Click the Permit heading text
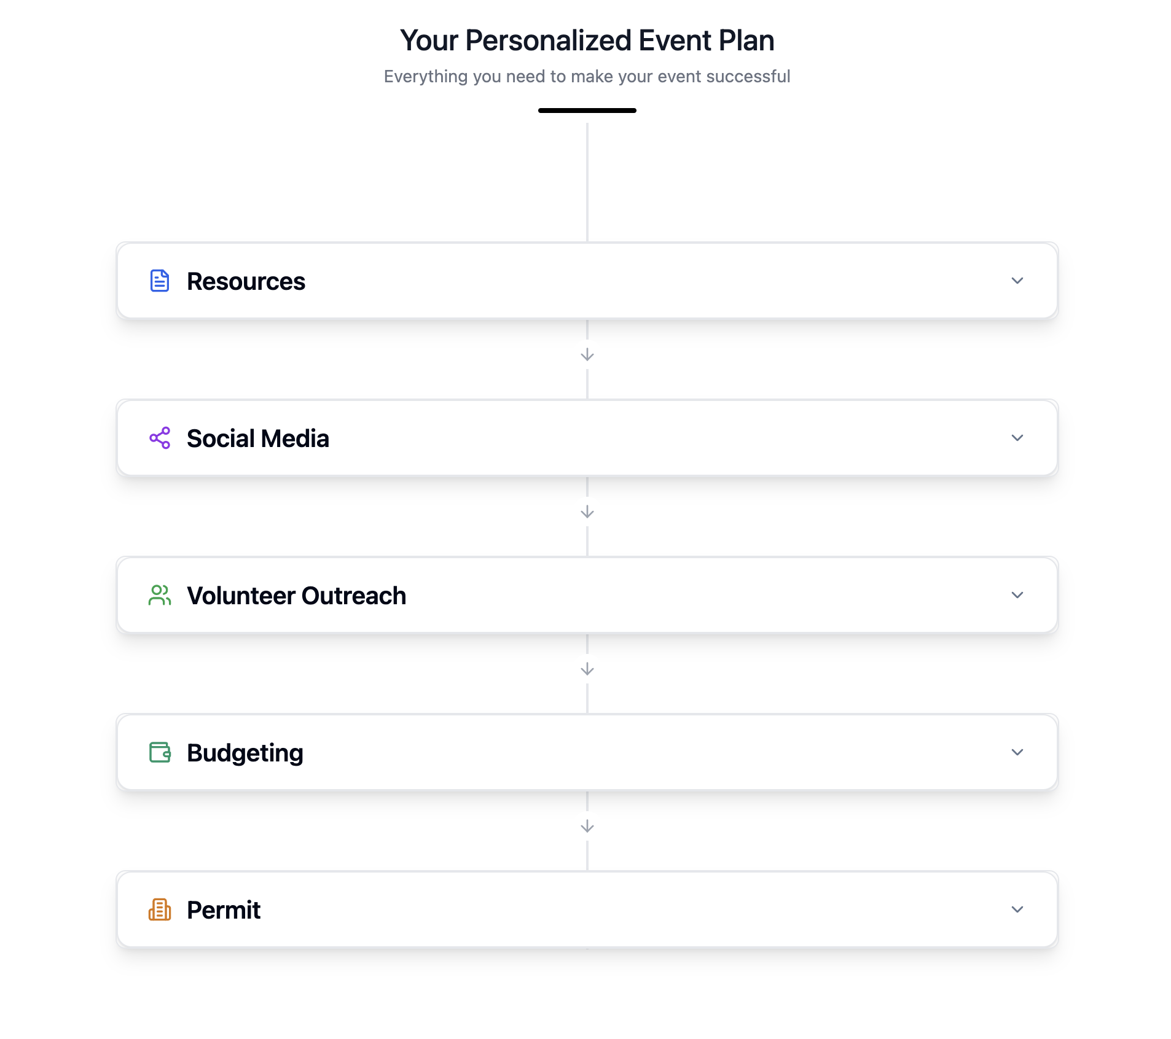 click(x=224, y=910)
